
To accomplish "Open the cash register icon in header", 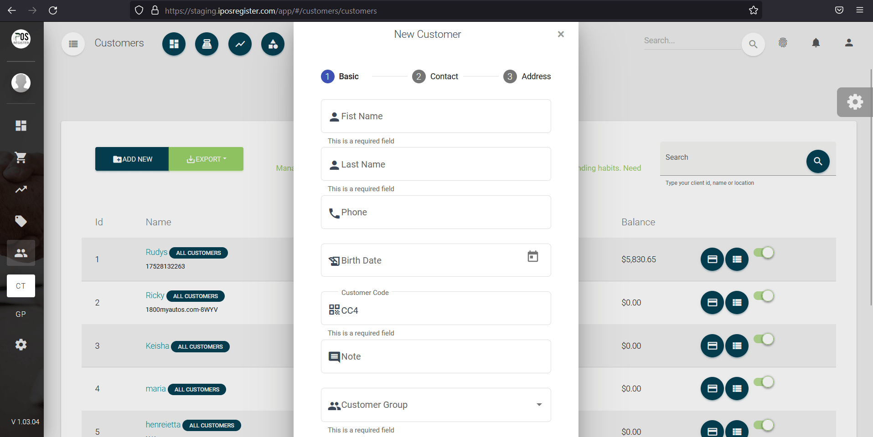I will pos(207,44).
